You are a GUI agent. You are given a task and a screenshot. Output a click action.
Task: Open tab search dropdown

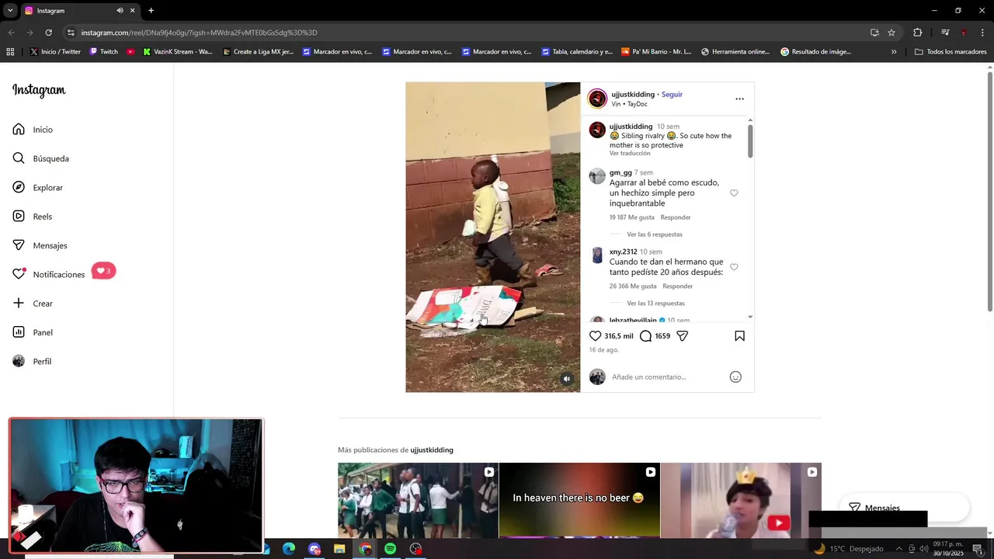[10, 11]
